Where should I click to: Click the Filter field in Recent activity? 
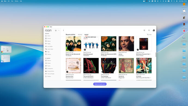149,35
